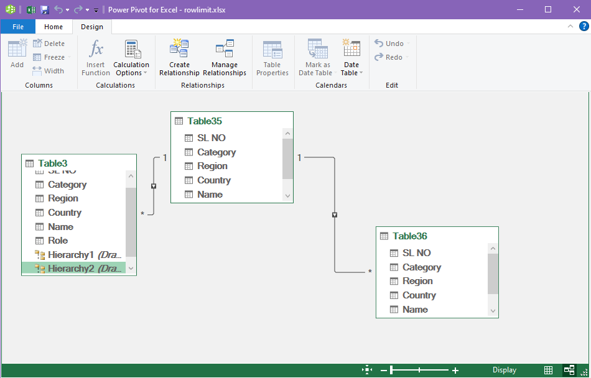Click Display button in status bar
The height and width of the screenshot is (378, 591).
point(505,370)
